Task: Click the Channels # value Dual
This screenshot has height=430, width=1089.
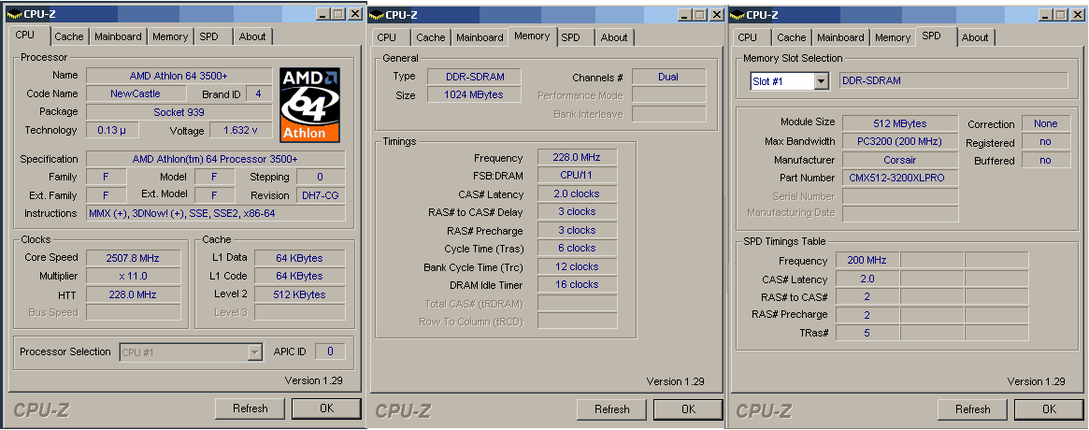Action: click(x=668, y=77)
